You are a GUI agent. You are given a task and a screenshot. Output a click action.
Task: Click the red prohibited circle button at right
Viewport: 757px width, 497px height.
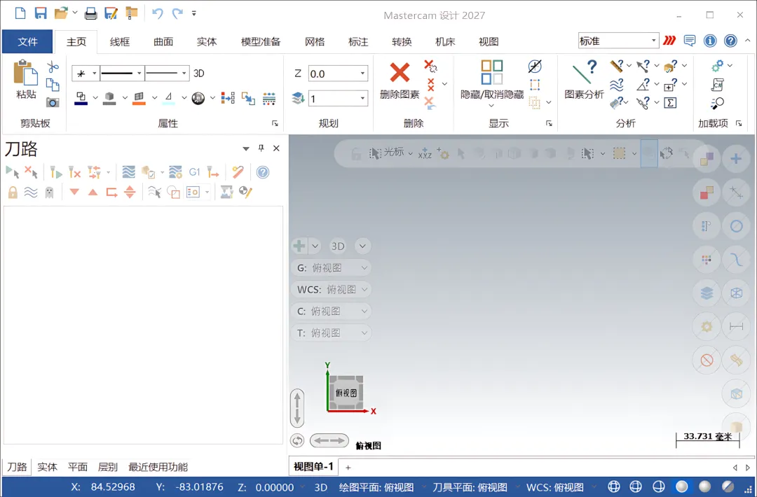[x=707, y=360]
